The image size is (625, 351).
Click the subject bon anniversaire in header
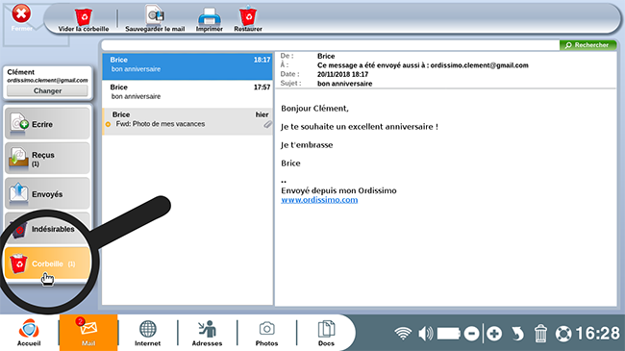(x=345, y=84)
